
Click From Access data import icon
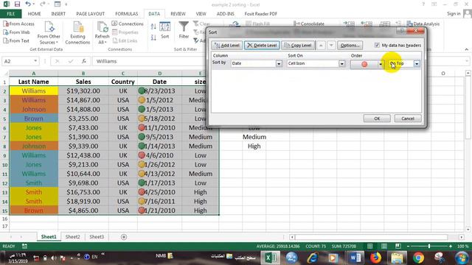(18, 24)
